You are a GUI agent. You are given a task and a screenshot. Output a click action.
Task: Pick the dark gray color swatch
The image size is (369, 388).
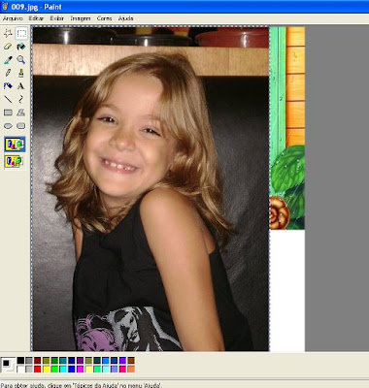click(29, 361)
